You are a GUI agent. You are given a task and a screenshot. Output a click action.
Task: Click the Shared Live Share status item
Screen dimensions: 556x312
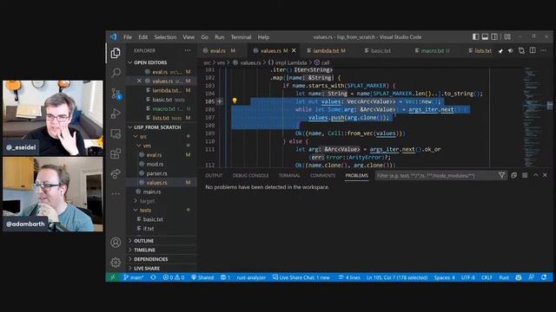[202, 277]
